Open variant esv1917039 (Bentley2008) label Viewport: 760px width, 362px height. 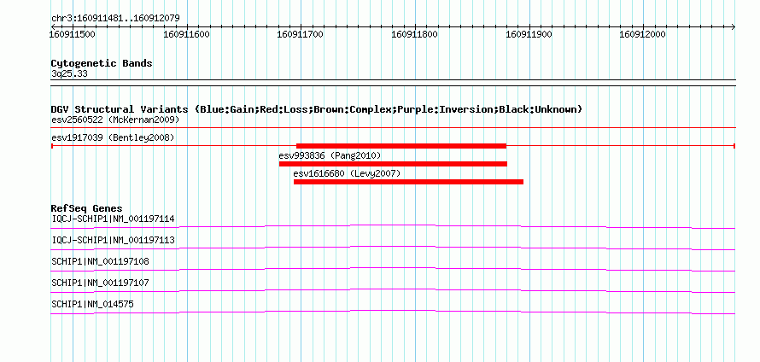pyautogui.click(x=113, y=137)
